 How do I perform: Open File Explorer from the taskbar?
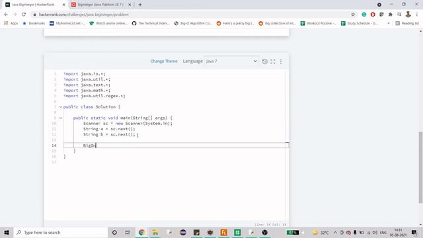point(155,232)
